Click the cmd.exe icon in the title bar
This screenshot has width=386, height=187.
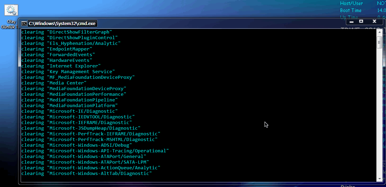[24, 24]
